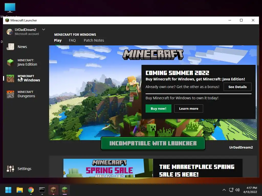Click the Minecraft logo on the hero banner

coord(153,55)
